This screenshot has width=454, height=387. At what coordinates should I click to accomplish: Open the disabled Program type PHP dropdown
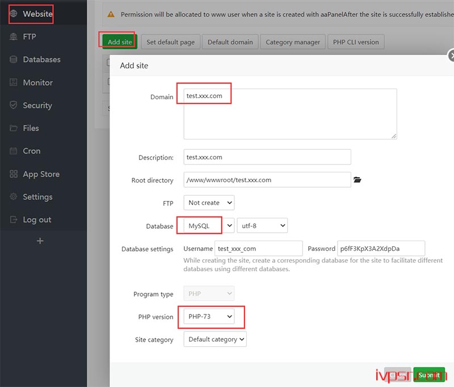(209, 293)
